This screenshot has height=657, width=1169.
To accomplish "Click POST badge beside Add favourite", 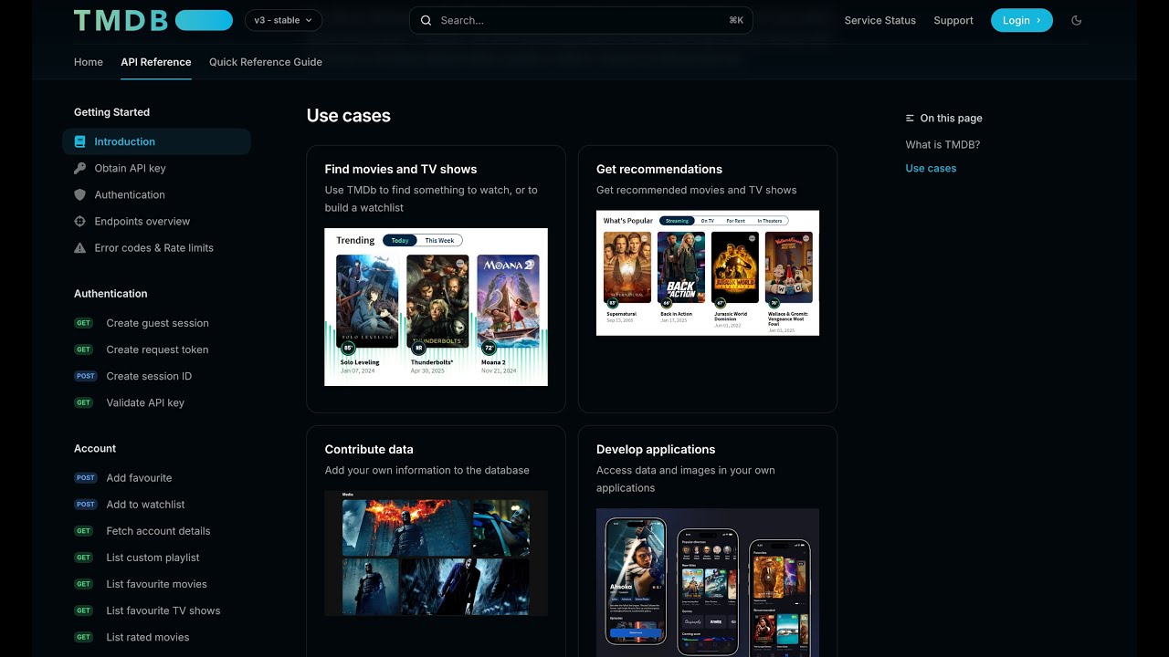I will click(86, 478).
